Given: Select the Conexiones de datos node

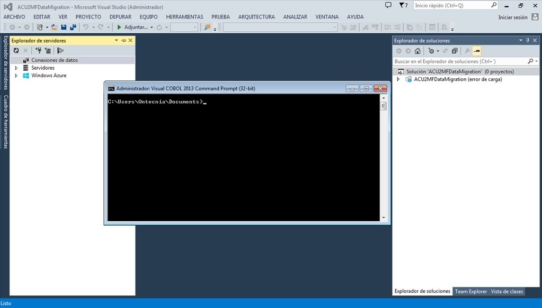Looking at the screenshot, I should pos(55,60).
